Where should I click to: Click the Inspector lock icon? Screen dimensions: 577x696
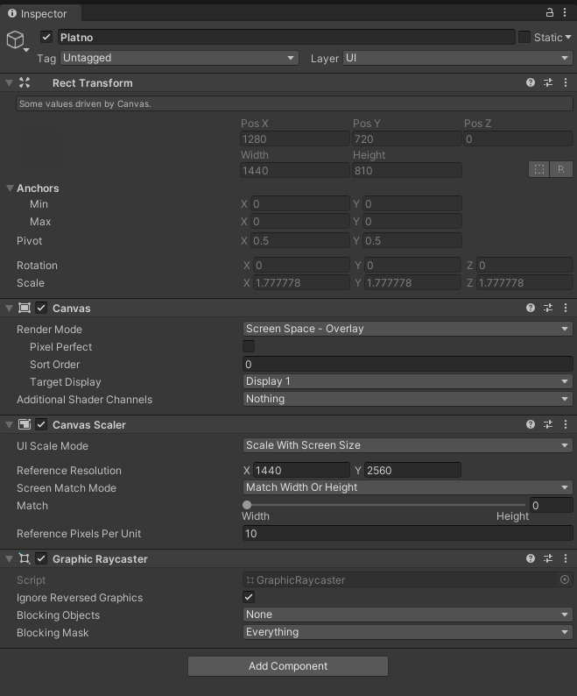pos(550,12)
